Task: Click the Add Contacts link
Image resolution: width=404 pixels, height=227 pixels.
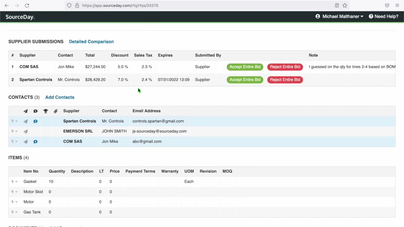Action: (x=60, y=97)
